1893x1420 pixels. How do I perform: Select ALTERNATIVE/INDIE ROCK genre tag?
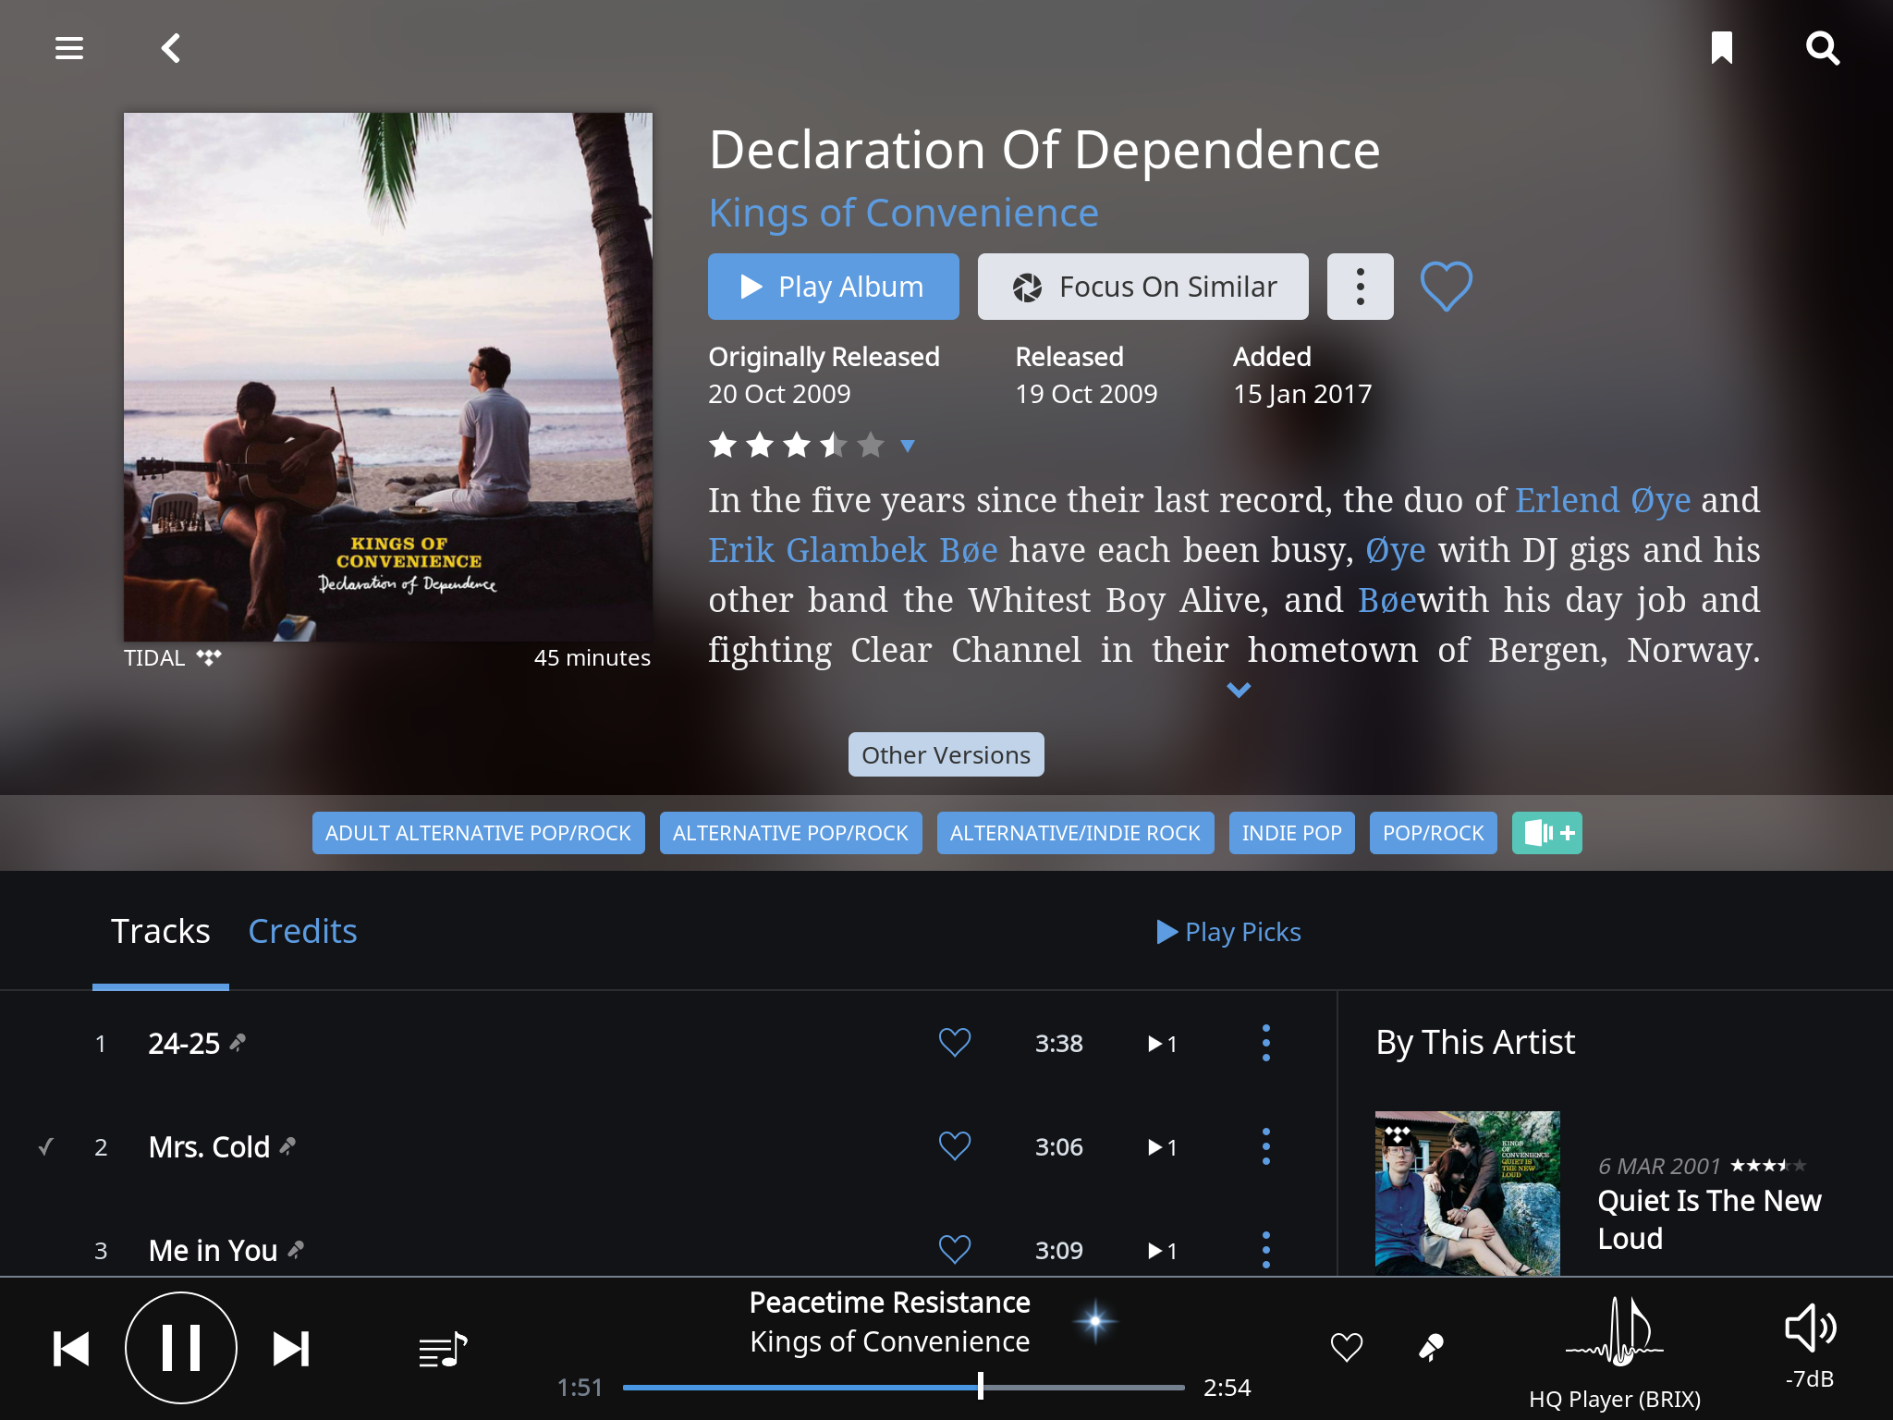[x=1075, y=833]
